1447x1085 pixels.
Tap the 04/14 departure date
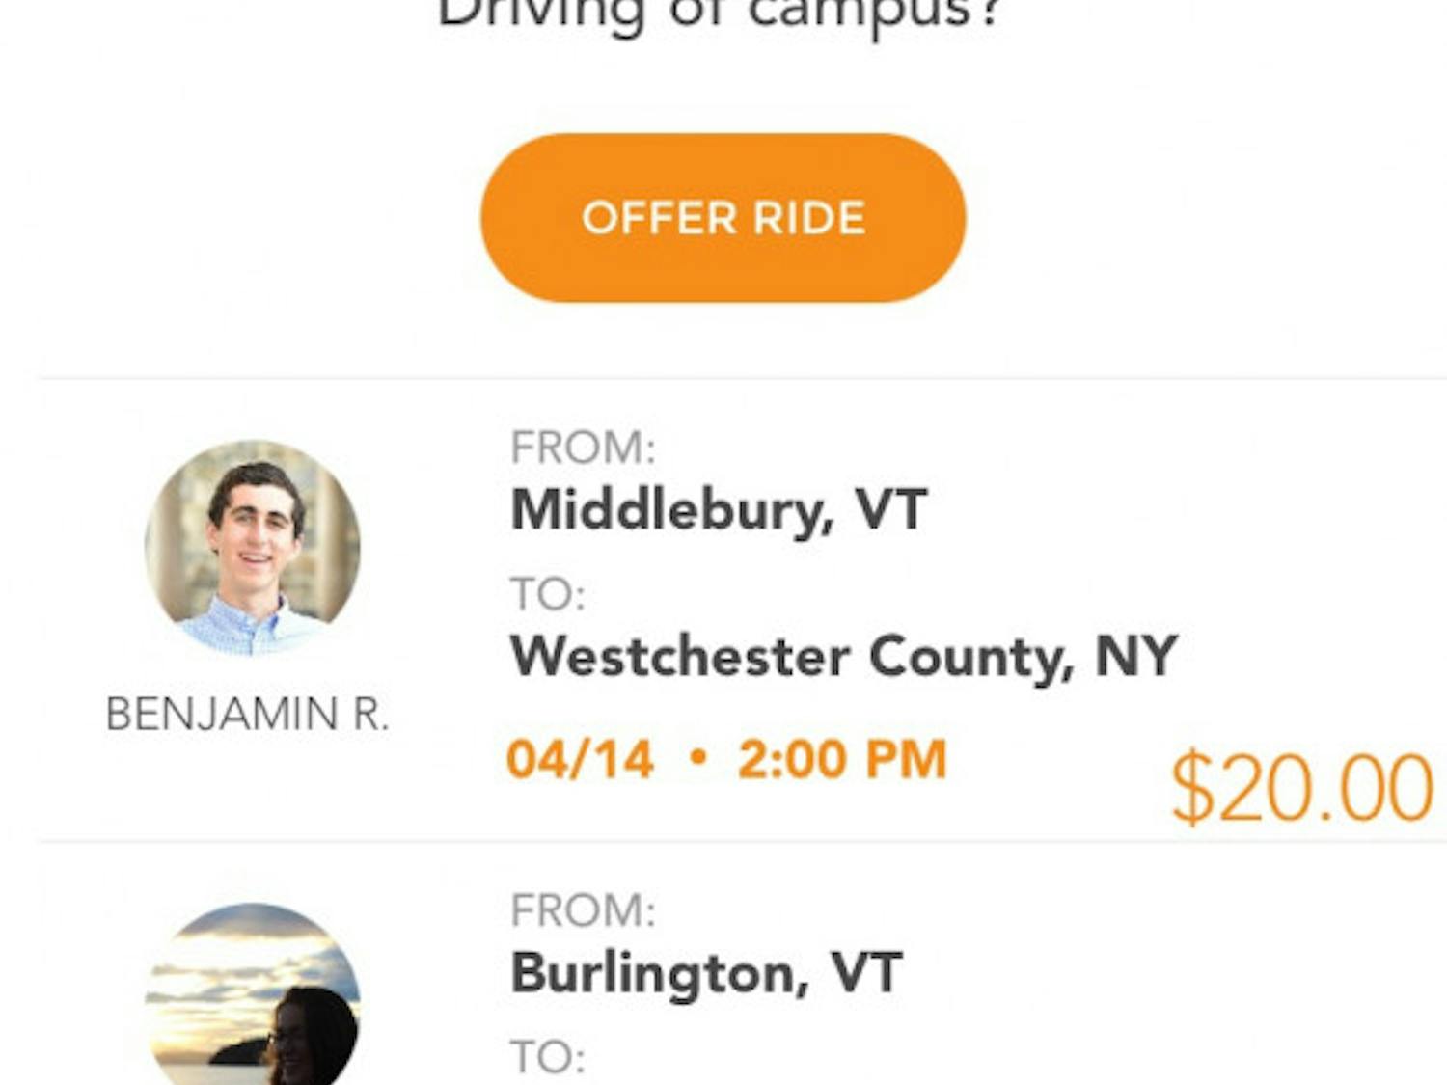tap(580, 759)
